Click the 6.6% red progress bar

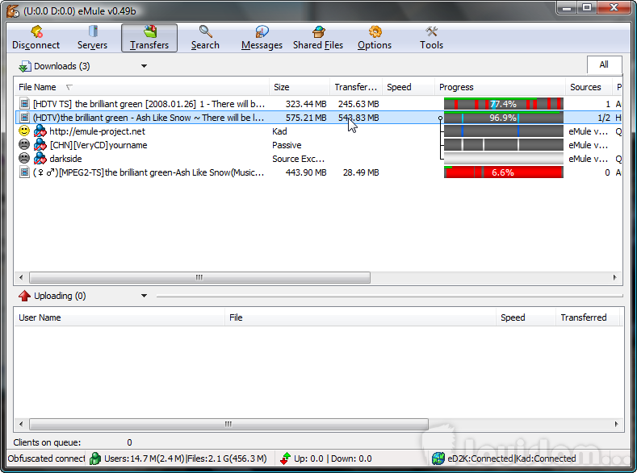pyautogui.click(x=503, y=172)
